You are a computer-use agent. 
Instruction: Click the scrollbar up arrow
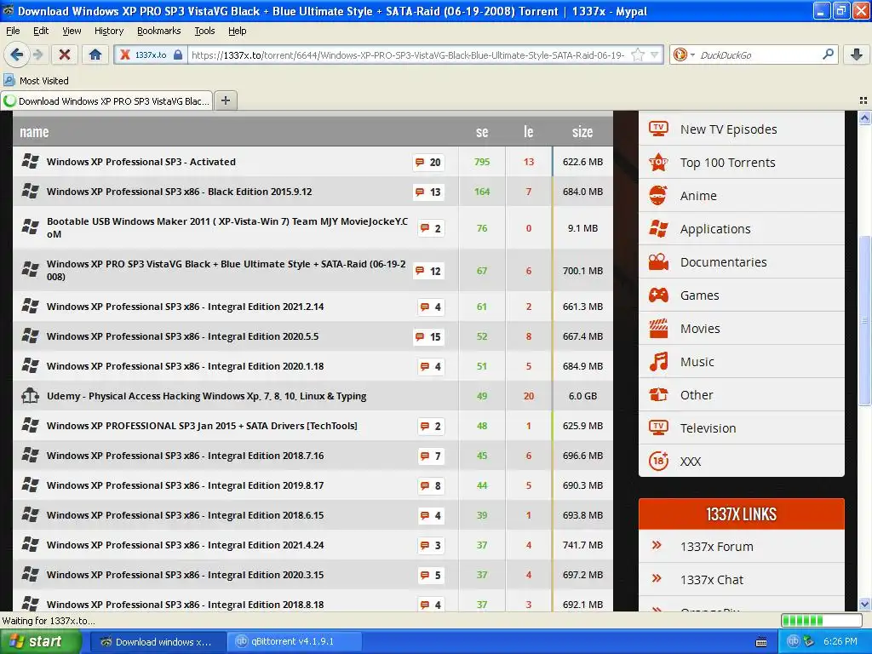(x=864, y=118)
